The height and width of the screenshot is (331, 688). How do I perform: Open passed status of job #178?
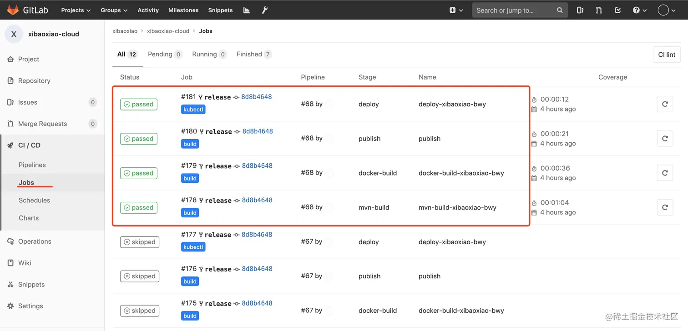(139, 208)
